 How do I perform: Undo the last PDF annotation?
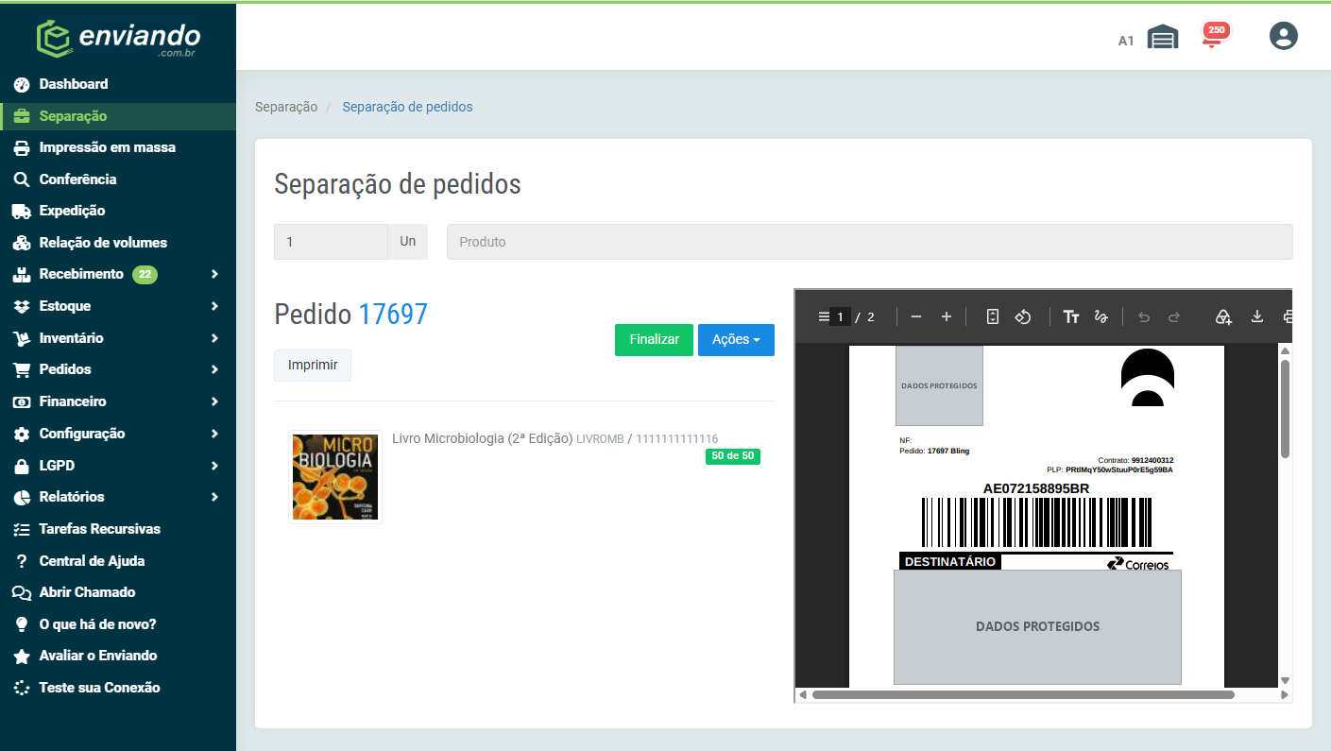(1144, 316)
